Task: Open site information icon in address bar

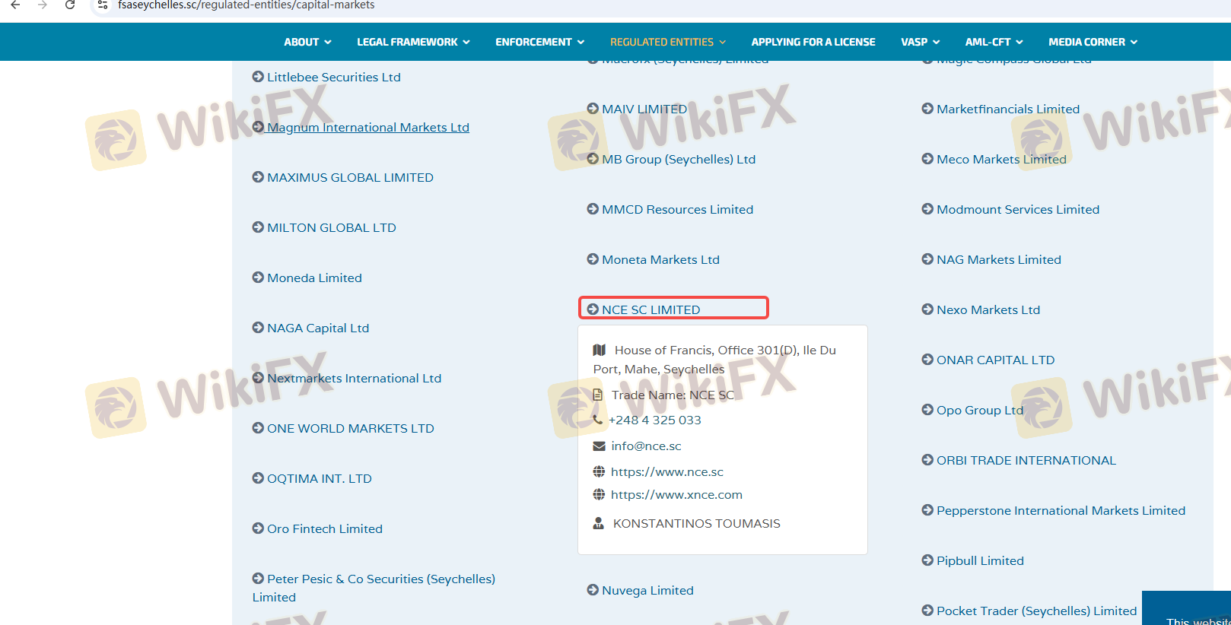Action: (x=103, y=5)
